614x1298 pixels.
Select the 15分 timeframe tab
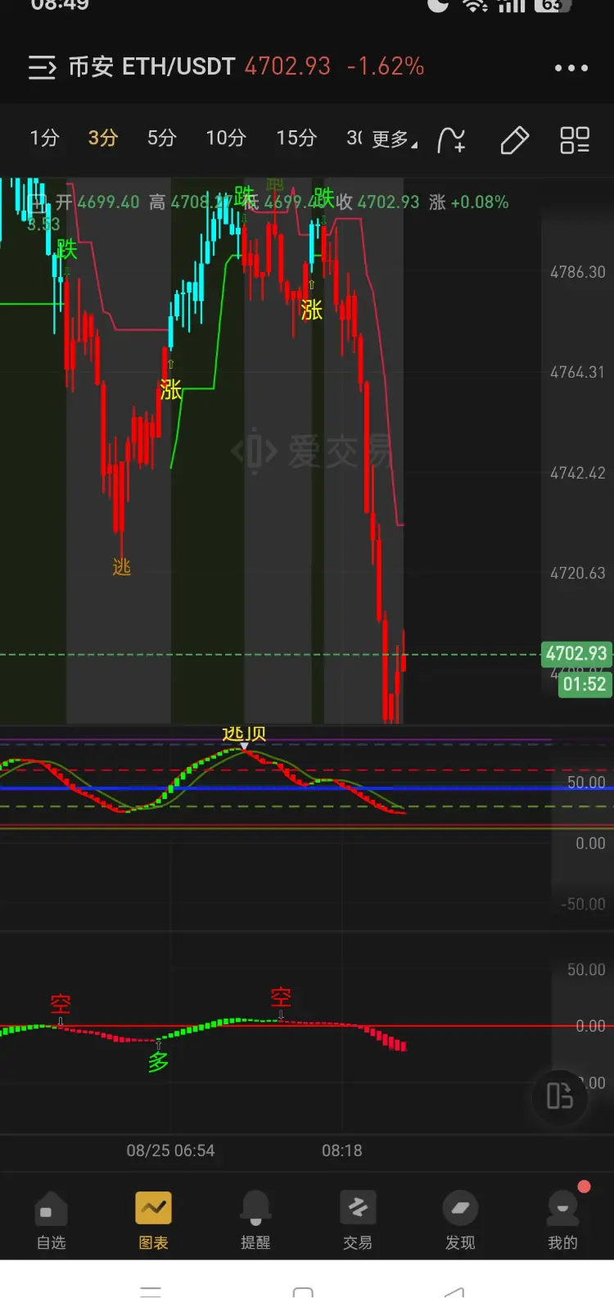click(296, 138)
